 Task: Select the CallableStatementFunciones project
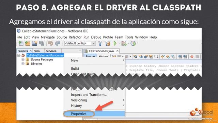[x=45, y=55]
